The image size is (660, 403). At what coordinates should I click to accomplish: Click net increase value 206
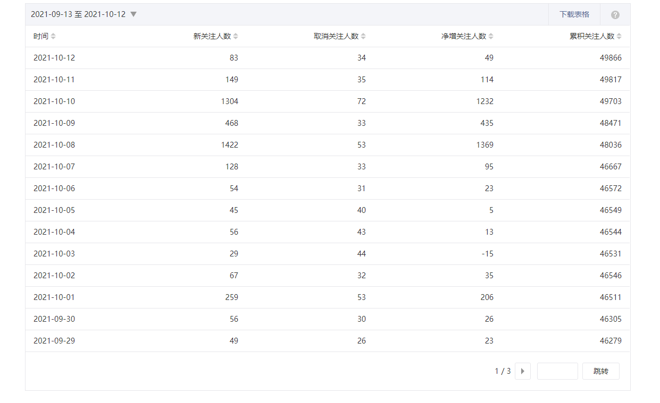[487, 297]
